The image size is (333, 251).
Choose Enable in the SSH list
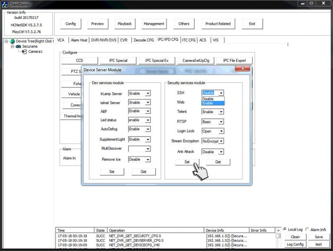(213, 103)
